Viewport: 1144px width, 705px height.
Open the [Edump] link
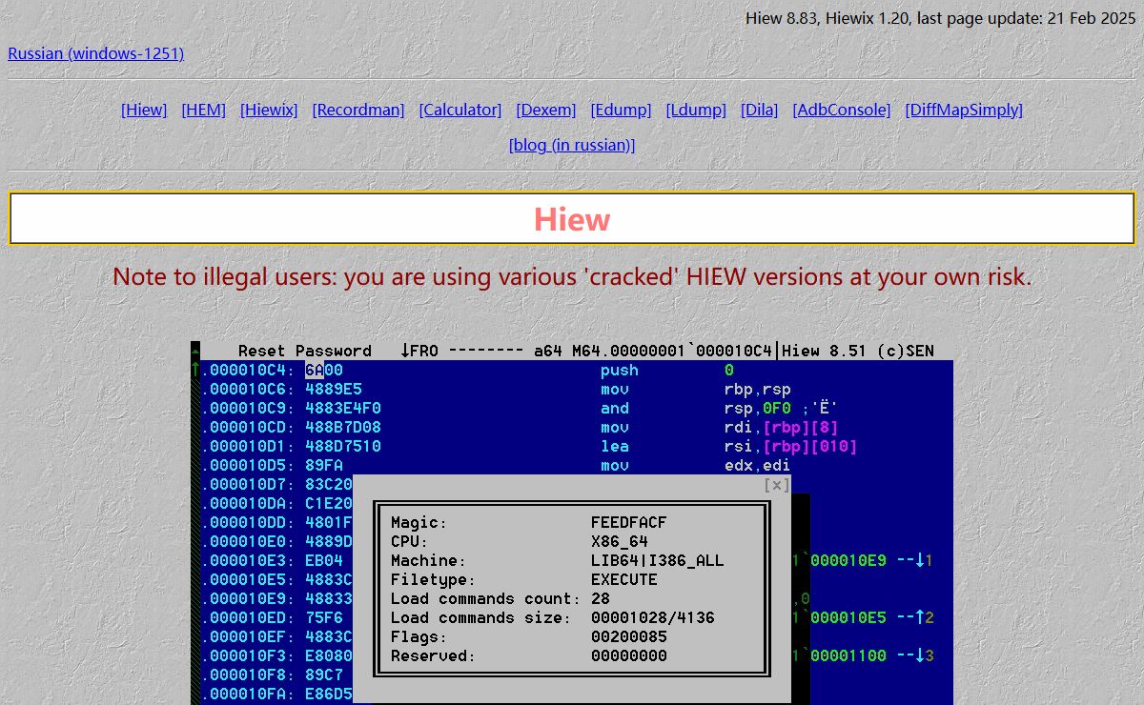point(621,110)
